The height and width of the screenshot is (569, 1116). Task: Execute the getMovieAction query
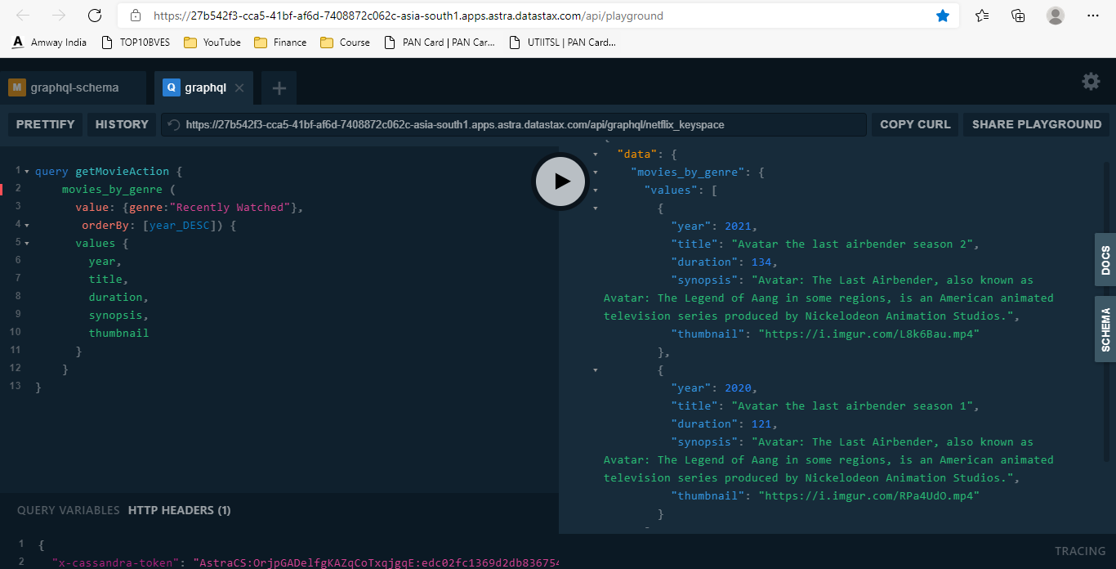pyautogui.click(x=560, y=181)
